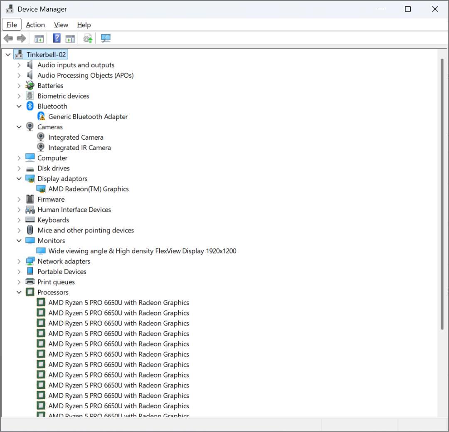The height and width of the screenshot is (432, 449).
Task: Open the View menu
Action: tap(61, 25)
